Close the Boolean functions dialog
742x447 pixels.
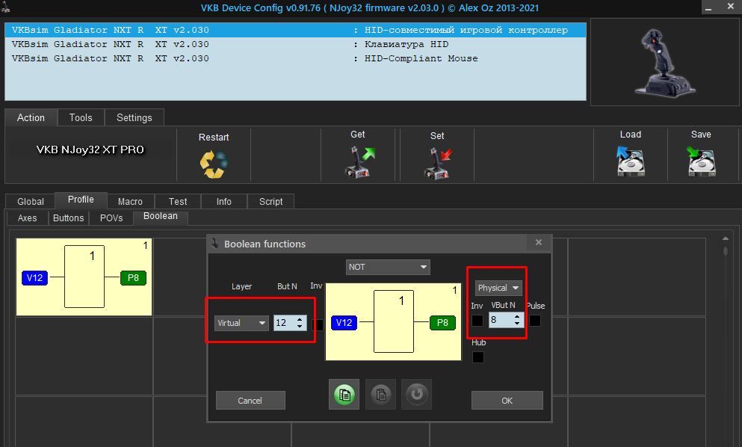tap(539, 242)
